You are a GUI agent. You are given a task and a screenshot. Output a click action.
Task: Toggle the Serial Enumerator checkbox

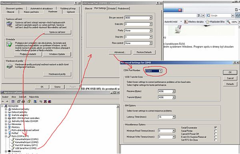[x=216, y=127]
